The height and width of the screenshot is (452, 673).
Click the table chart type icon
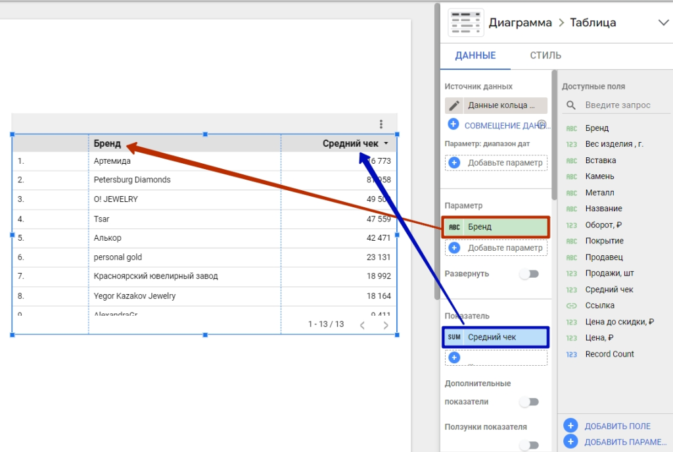coord(465,22)
